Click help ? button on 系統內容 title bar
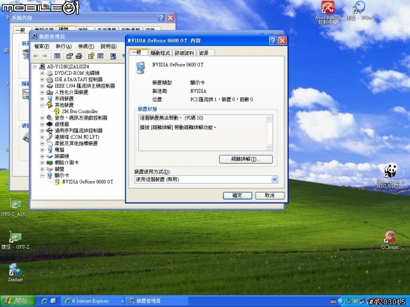The height and width of the screenshot is (307, 410). 161,18
